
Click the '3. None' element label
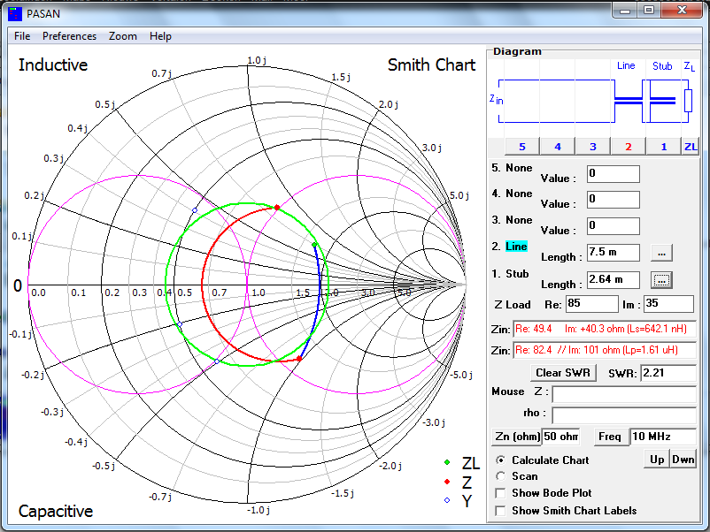pyautogui.click(x=512, y=220)
